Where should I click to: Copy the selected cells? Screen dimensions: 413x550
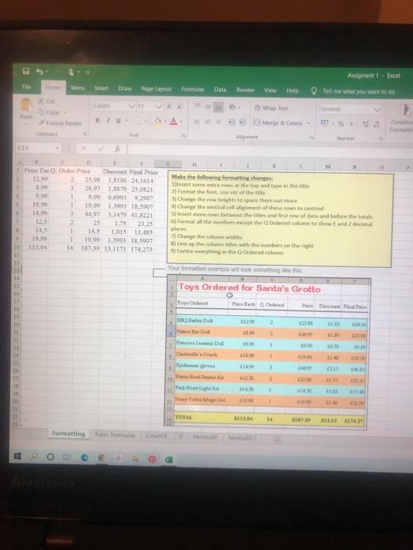pos(49,112)
